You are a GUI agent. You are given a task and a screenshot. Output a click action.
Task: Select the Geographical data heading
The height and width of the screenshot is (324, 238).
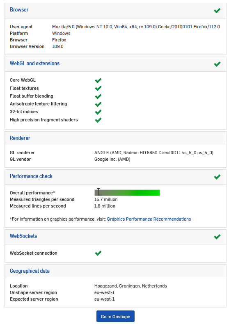[30, 271]
